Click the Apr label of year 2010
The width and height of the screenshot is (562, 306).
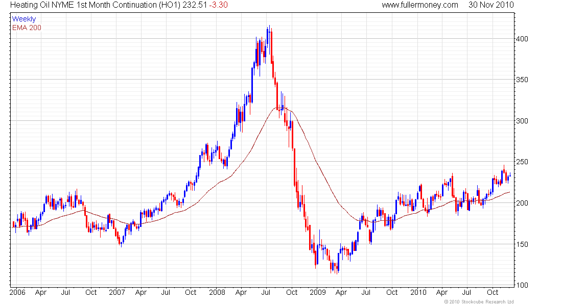[442, 292]
